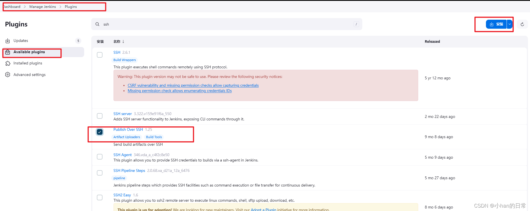Go to Manage Jenkins breadcrumb
The width and height of the screenshot is (530, 211).
pos(43,6)
